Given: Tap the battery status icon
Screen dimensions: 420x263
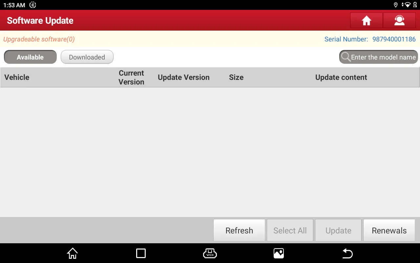Looking at the screenshot, I should tap(415, 5).
